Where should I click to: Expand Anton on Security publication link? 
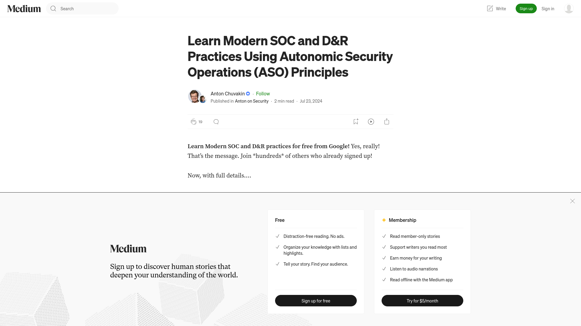251,101
